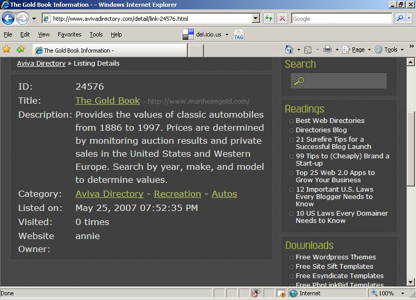Open Free Wordpress Themes link
This screenshot has width=416, height=300.
[335, 257]
